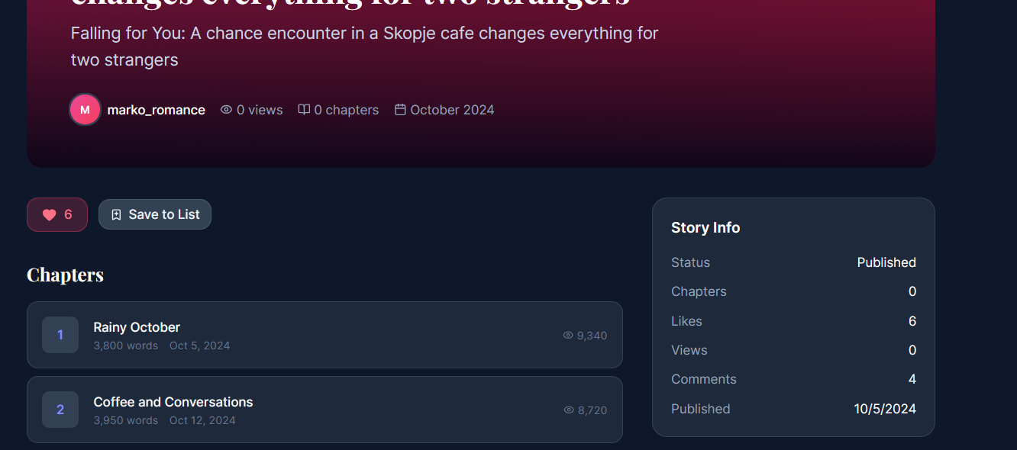Open the marko_romance author profile

(x=156, y=110)
